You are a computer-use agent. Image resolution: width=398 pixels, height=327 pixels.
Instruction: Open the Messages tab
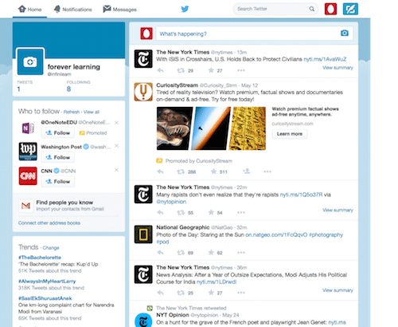point(119,10)
